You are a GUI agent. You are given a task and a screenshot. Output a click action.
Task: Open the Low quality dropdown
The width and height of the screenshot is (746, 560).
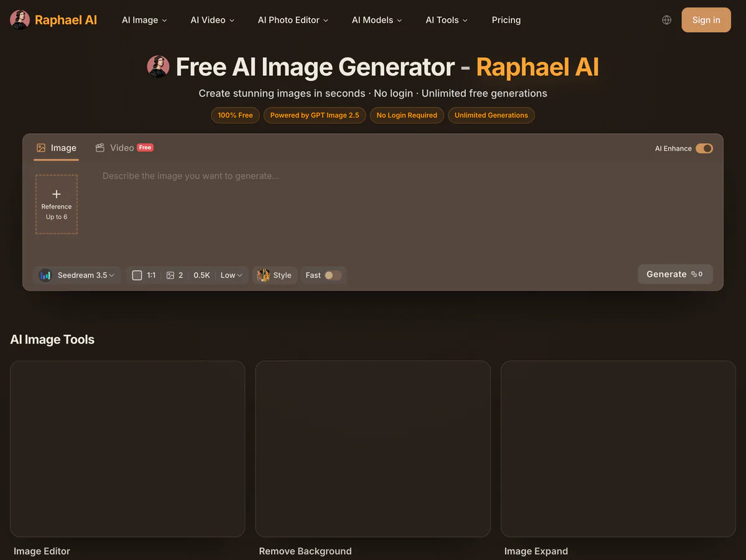pyautogui.click(x=232, y=275)
